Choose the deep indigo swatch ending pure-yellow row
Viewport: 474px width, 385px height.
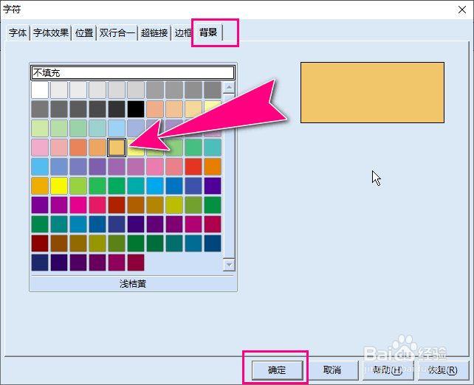point(213,186)
